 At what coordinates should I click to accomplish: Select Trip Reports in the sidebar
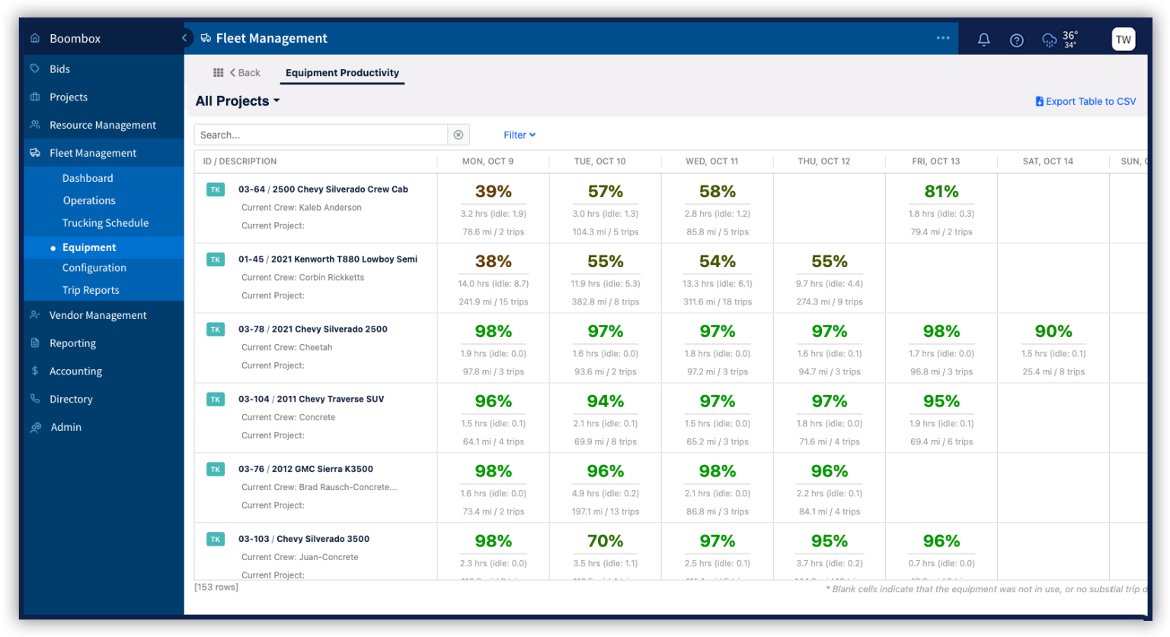click(x=91, y=289)
